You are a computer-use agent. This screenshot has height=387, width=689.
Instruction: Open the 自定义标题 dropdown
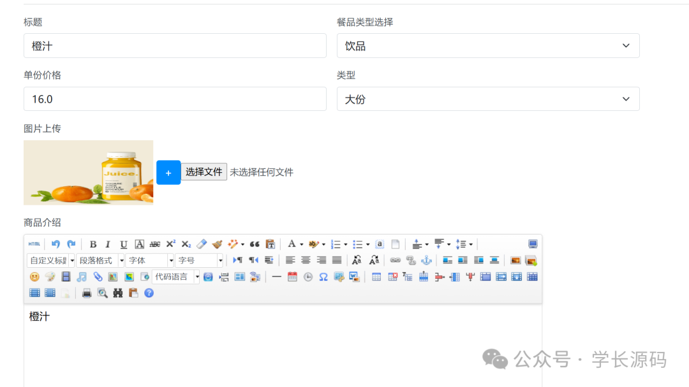click(51, 261)
